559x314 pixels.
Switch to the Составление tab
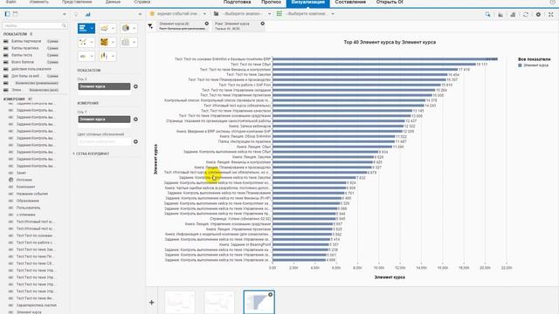350,2
